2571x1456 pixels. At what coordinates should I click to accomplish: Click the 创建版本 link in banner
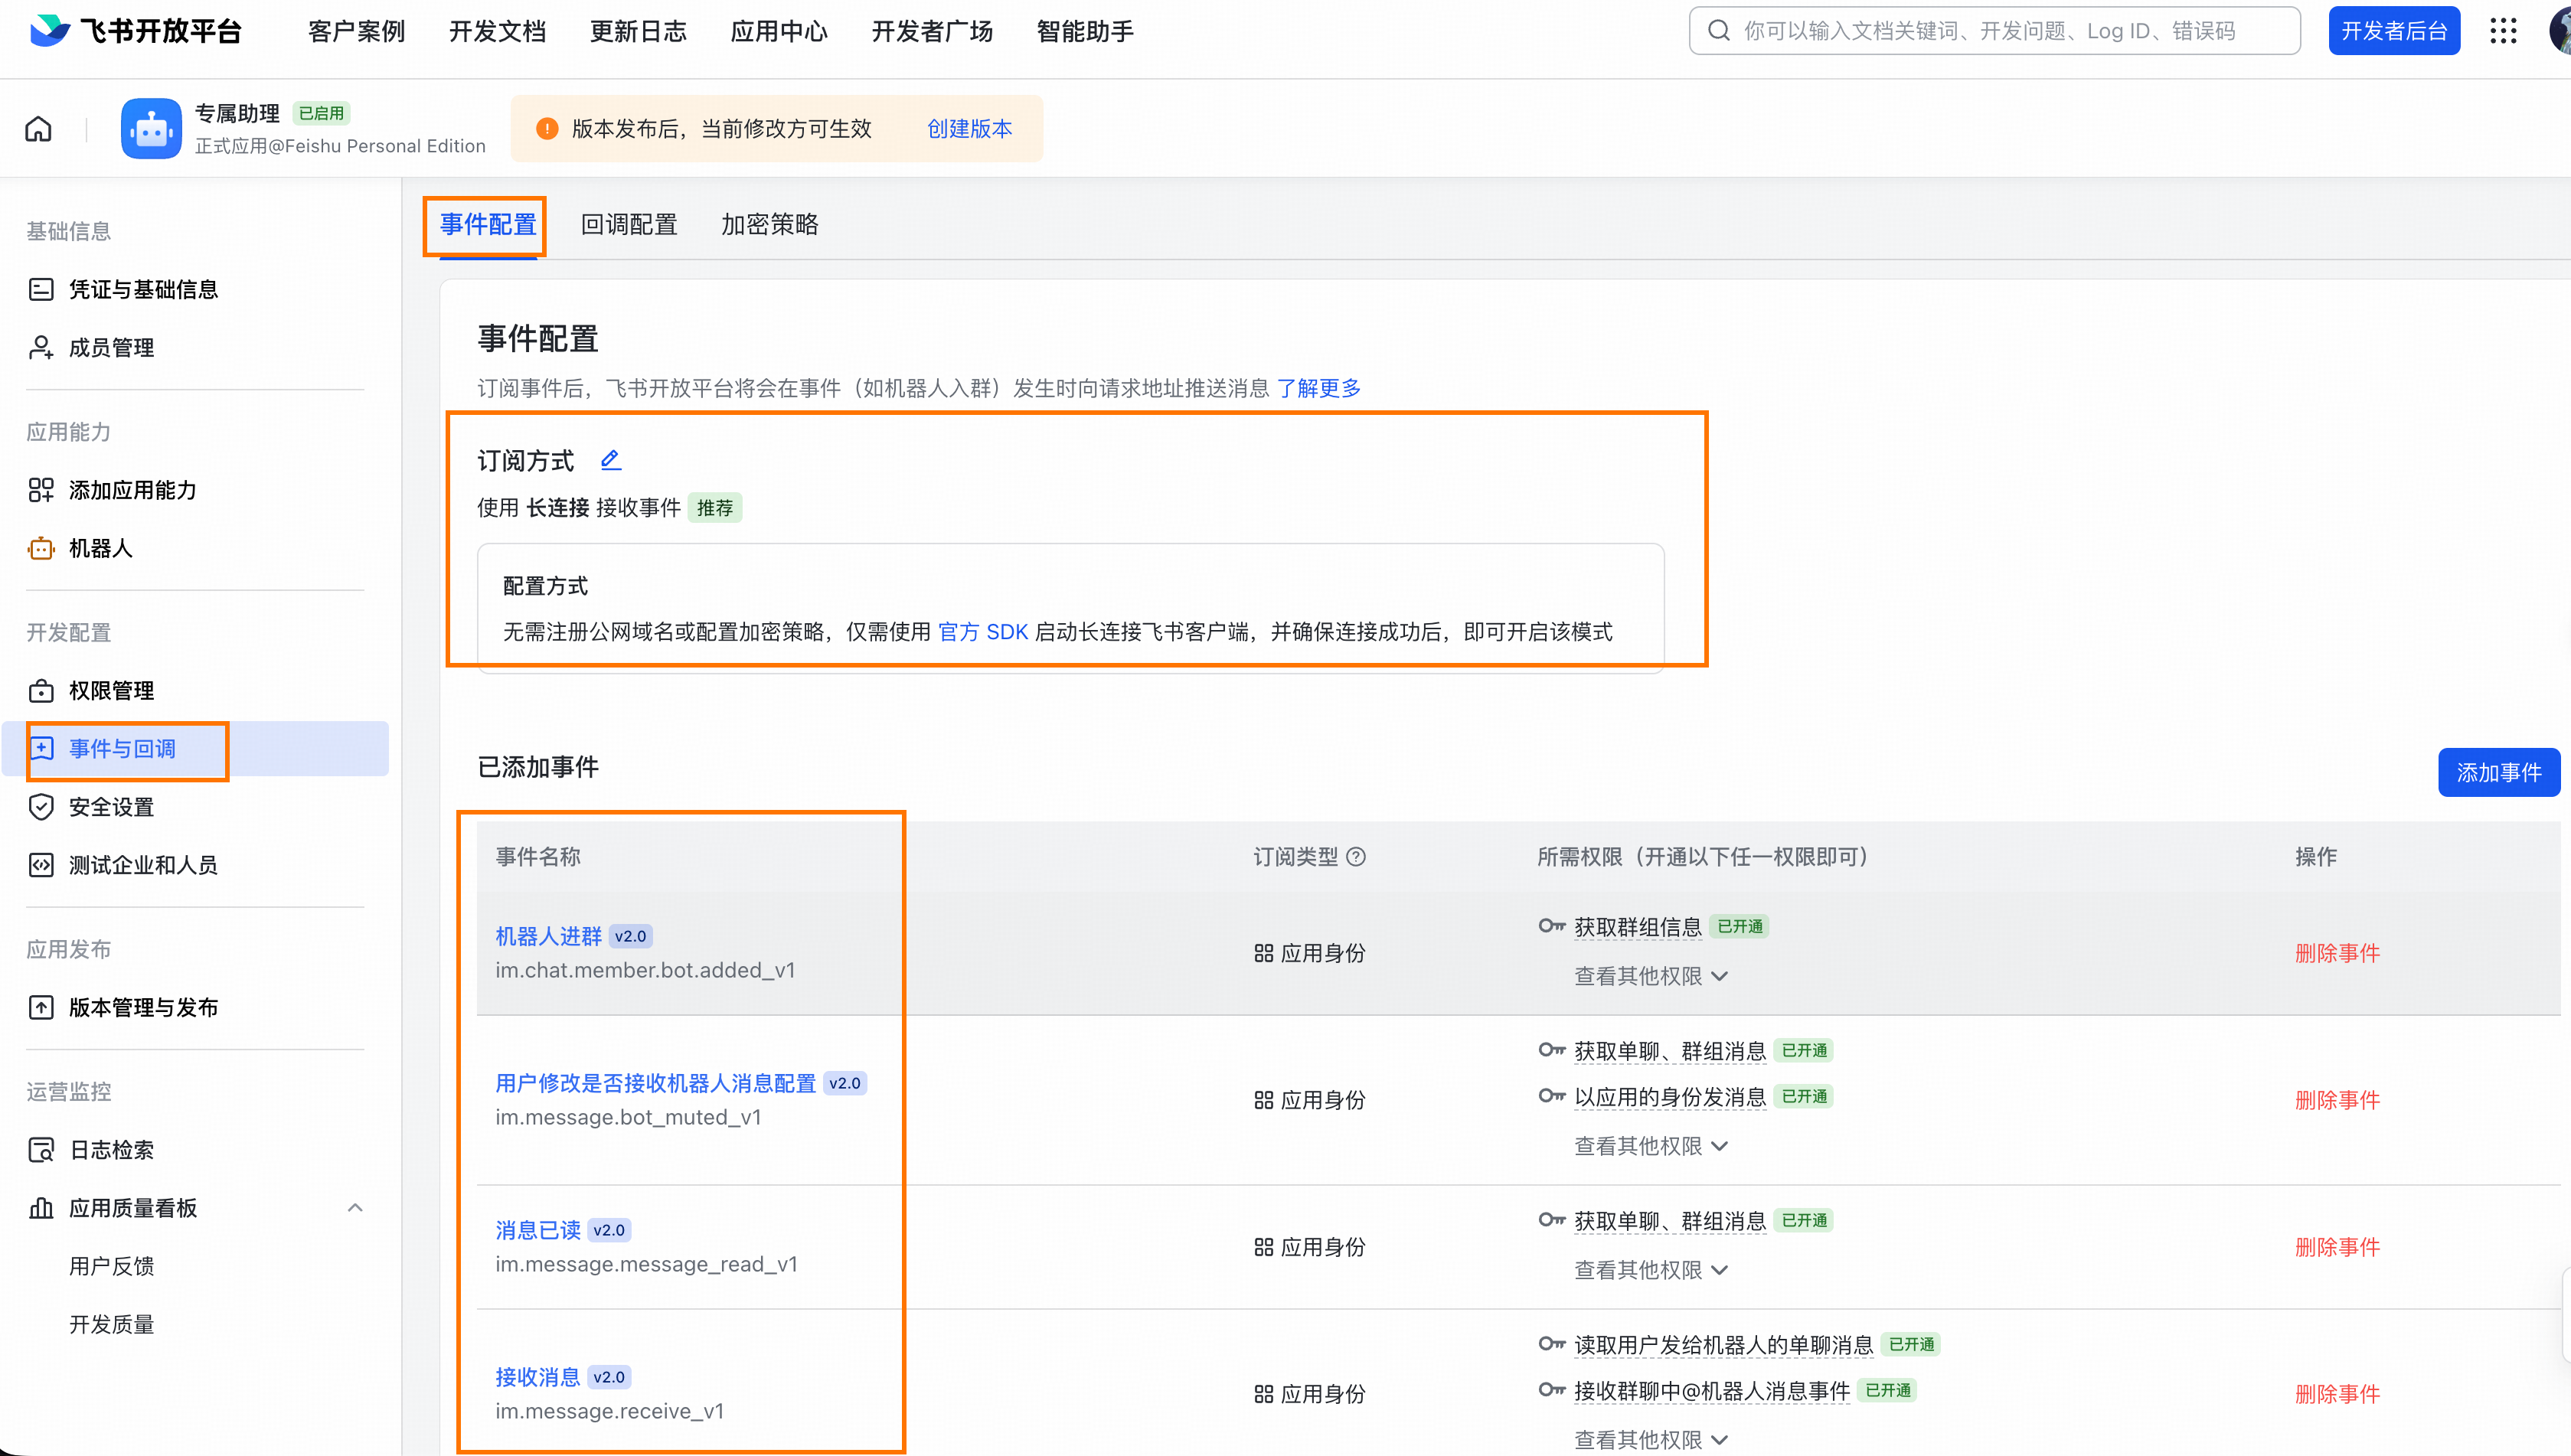point(969,129)
